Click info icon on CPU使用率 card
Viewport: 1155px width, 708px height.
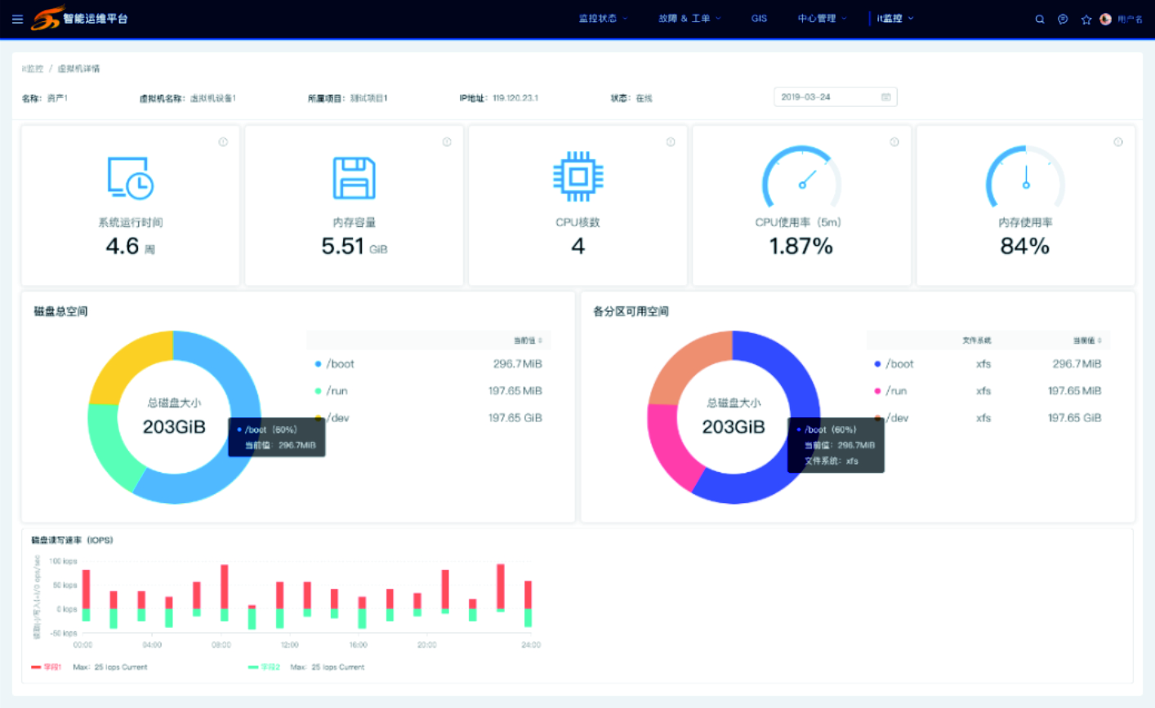pos(894,142)
